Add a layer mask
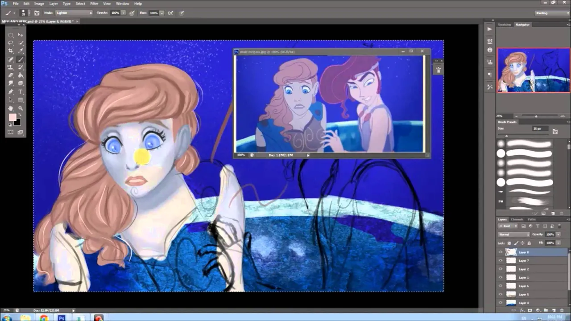Image resolution: width=571 pixels, height=321 pixels. coord(530,310)
